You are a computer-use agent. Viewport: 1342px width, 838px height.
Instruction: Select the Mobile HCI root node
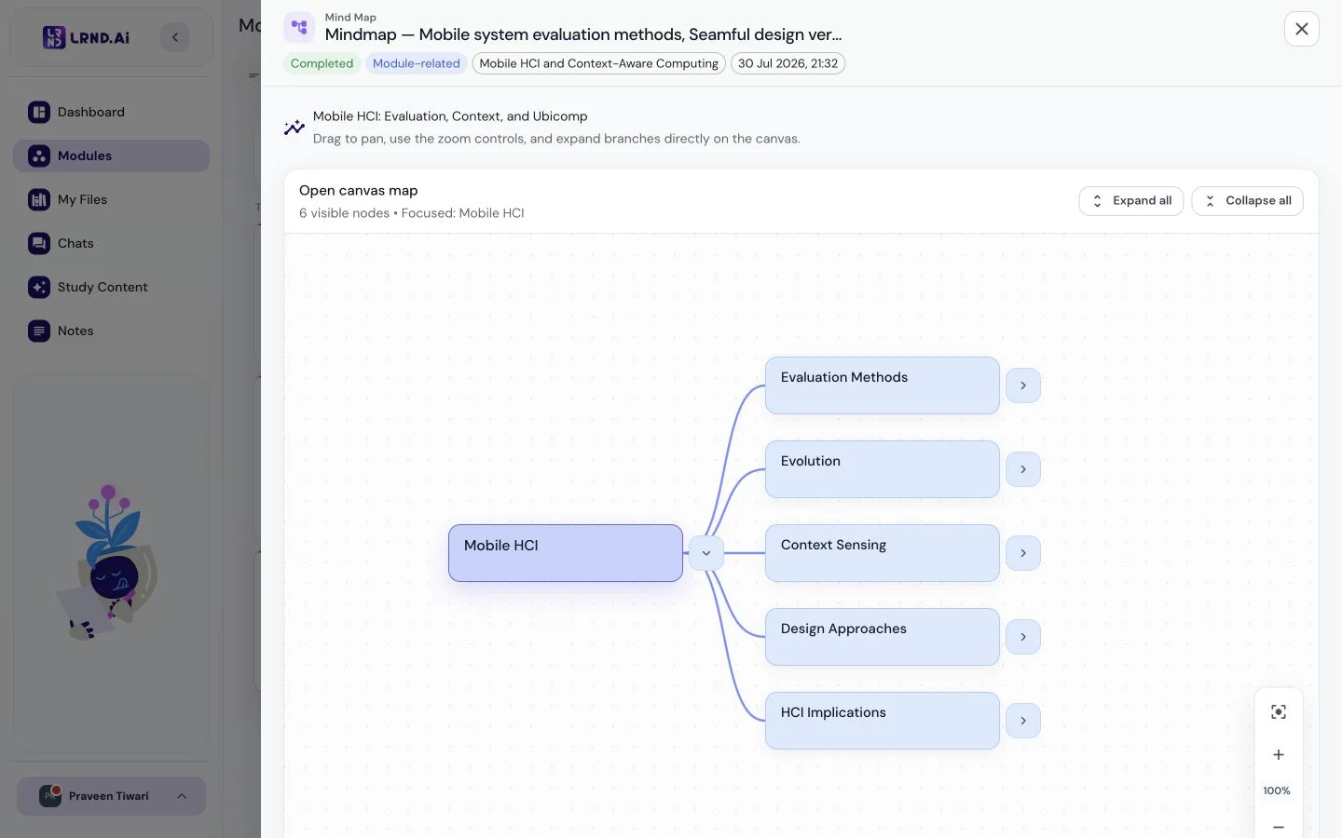(x=566, y=553)
